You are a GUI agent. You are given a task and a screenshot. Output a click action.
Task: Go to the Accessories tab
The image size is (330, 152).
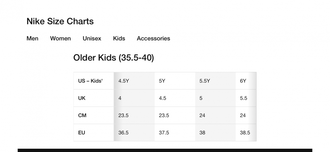click(153, 38)
